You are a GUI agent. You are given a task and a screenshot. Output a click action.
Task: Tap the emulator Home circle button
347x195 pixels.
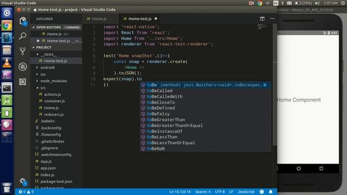tap(299, 168)
